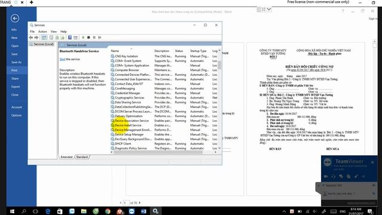Viewport: 382px width, 215px height.
Task: Open Options in Word backstage menu
Action: pyautogui.click(x=16, y=115)
